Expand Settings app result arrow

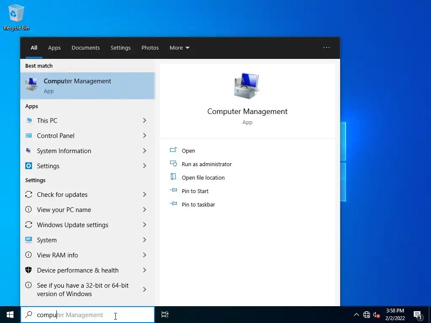coord(145,166)
